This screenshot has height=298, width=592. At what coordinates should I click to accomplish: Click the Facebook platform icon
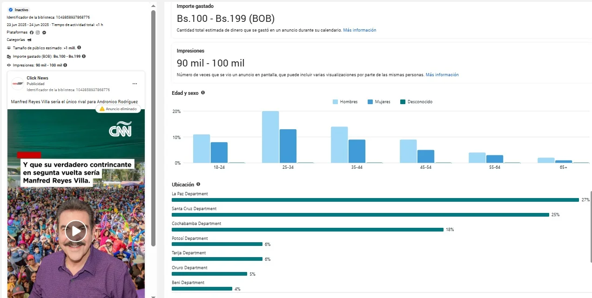[x=32, y=33]
